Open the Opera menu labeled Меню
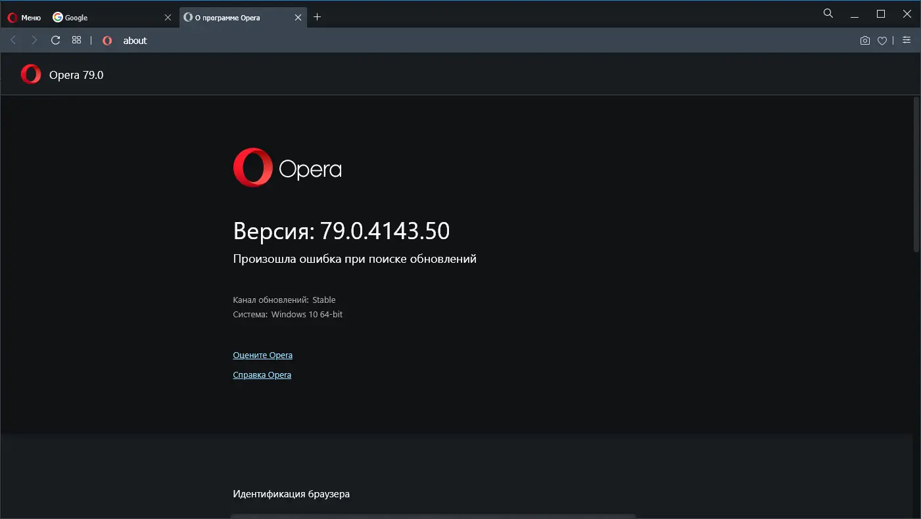The image size is (921, 519). point(24,17)
